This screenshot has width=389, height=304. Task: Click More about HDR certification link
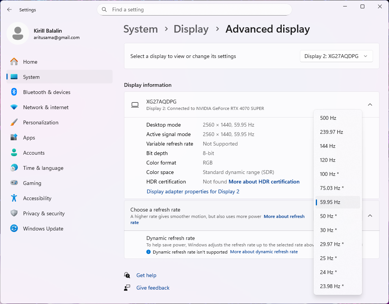coord(264,182)
